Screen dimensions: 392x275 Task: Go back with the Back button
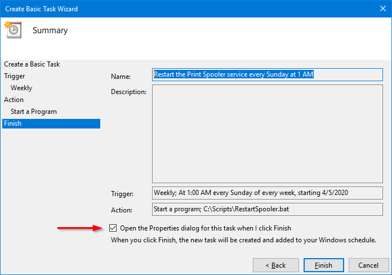click(x=276, y=265)
